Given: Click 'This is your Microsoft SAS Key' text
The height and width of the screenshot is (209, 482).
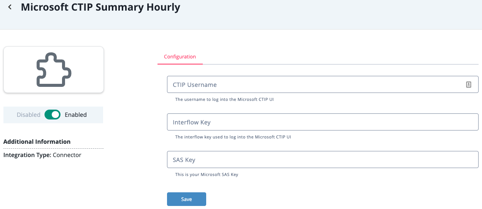Looking at the screenshot, I should tap(207, 174).
